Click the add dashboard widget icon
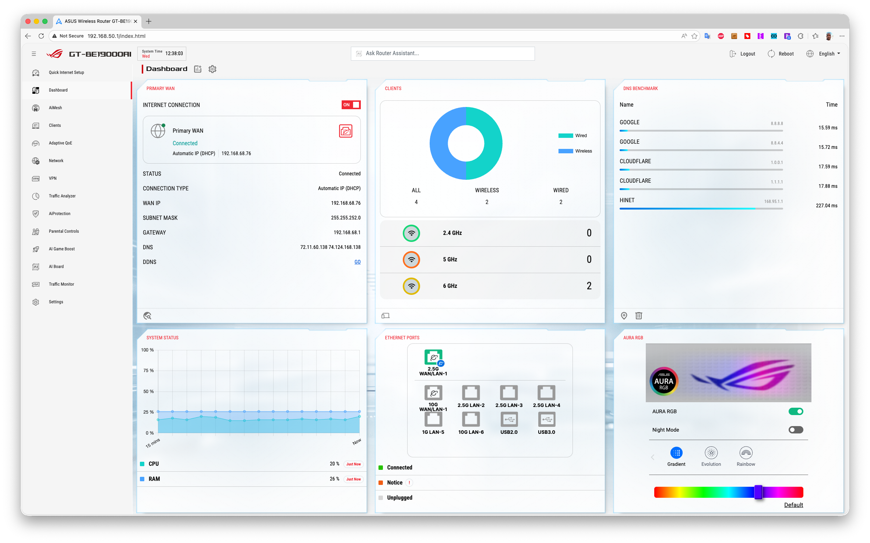Image resolution: width=870 pixels, height=543 pixels. (x=198, y=69)
